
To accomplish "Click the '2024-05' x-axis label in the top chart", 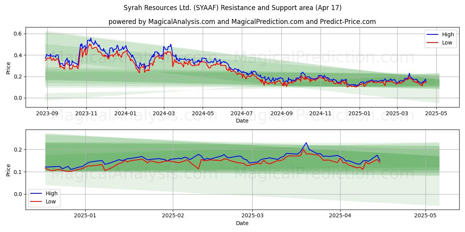I will [203, 114].
